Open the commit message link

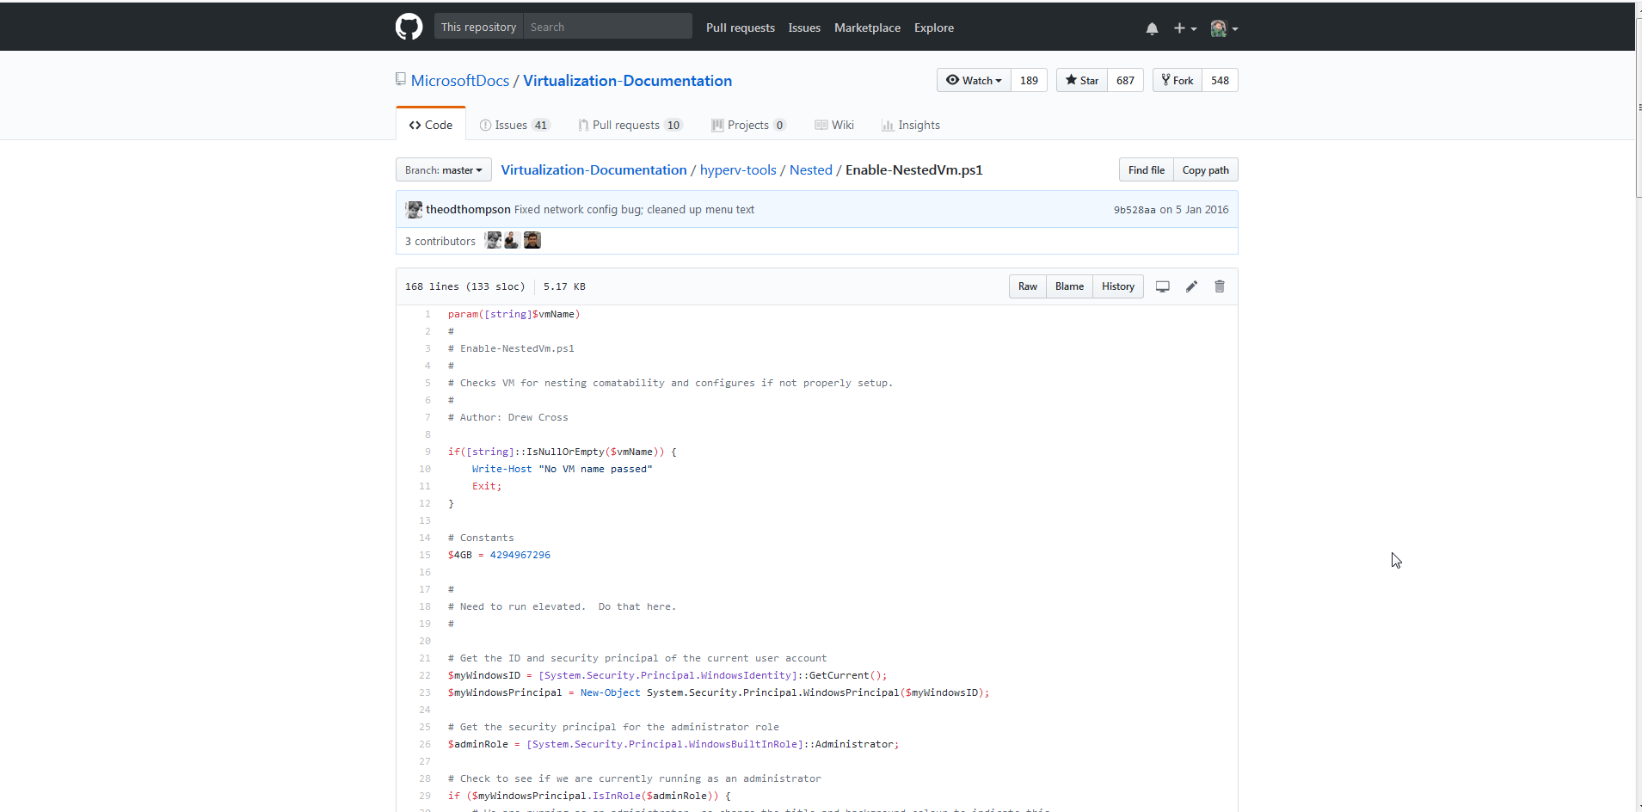tap(634, 209)
